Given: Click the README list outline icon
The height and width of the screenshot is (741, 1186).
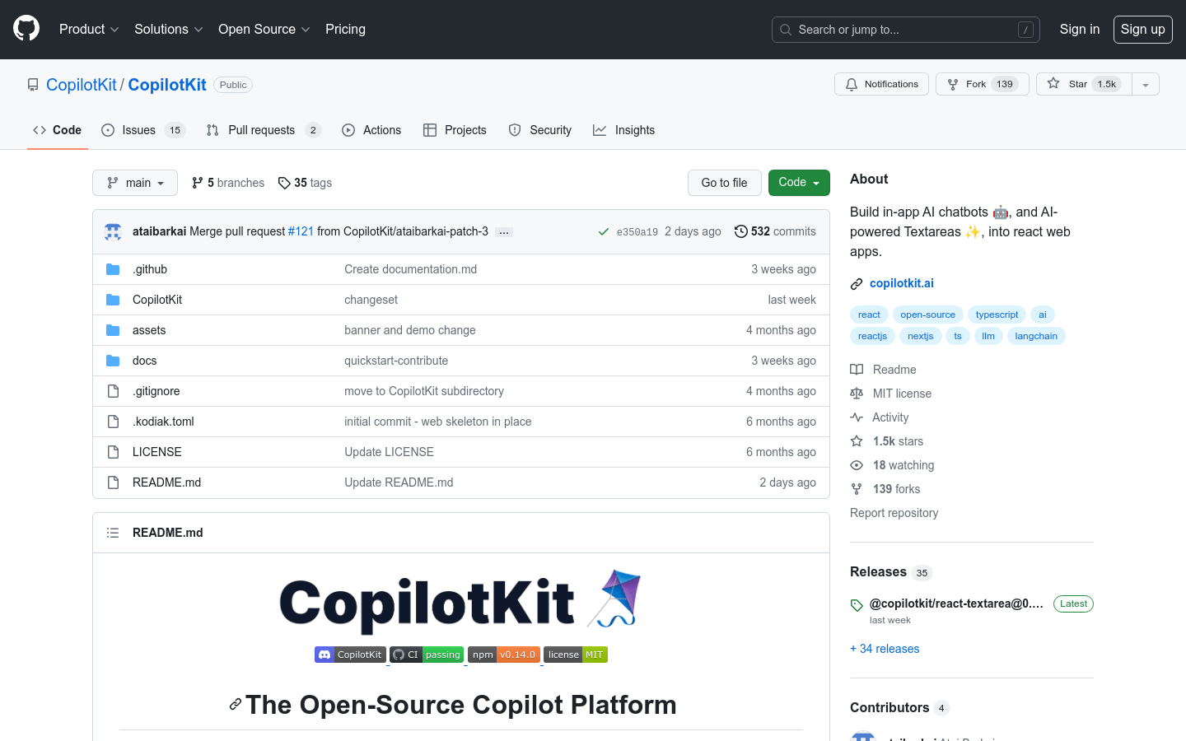Looking at the screenshot, I should pos(113,533).
